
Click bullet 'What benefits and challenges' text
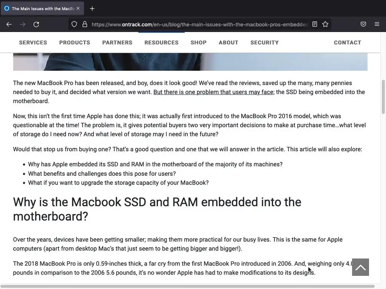click(x=102, y=174)
